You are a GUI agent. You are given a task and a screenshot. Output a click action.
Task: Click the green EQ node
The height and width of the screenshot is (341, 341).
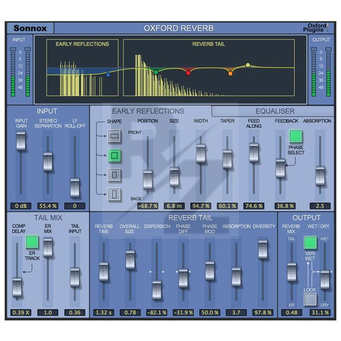pos(156,72)
